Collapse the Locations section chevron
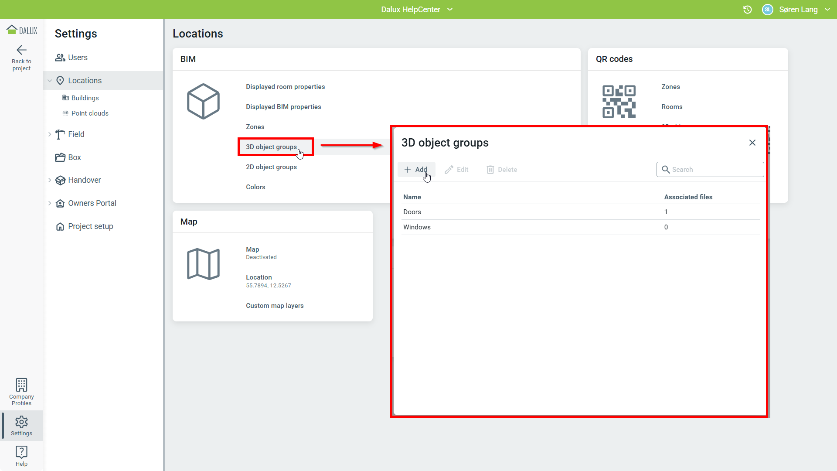837x471 pixels. click(50, 81)
